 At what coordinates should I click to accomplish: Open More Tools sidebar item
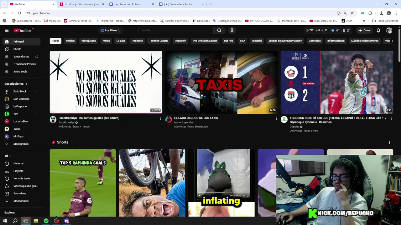pyautogui.click(x=21, y=72)
